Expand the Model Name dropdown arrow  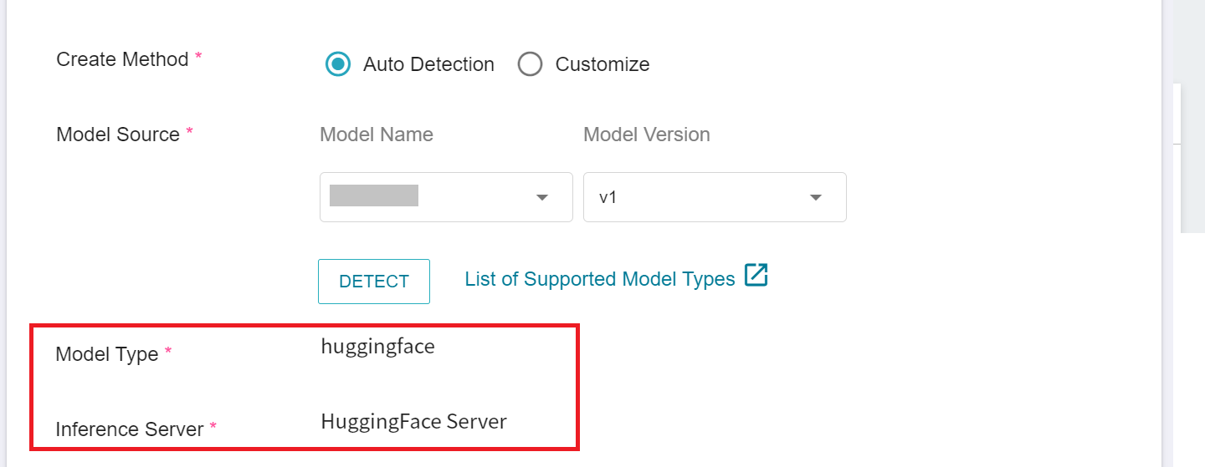(x=542, y=197)
